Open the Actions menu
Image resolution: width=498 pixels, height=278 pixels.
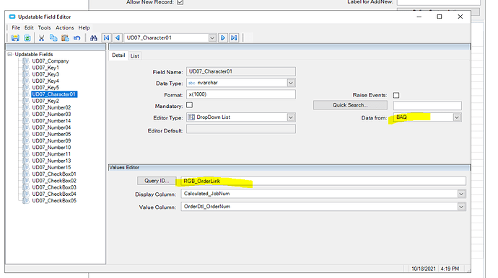(x=65, y=27)
